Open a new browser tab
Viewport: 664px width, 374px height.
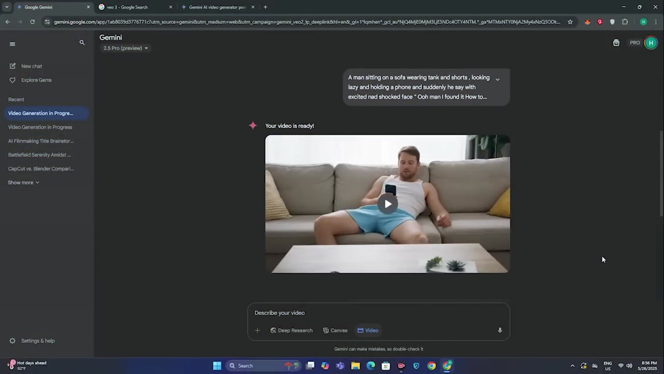point(265,7)
